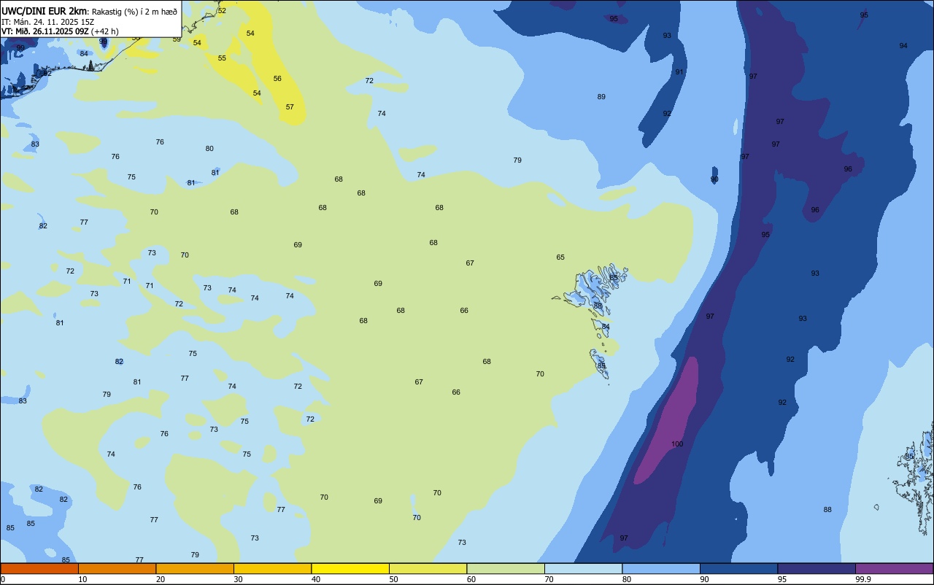The width and height of the screenshot is (934, 585).
Task: Click the medium blue 80–90 legend swatch
Action: tap(661, 568)
